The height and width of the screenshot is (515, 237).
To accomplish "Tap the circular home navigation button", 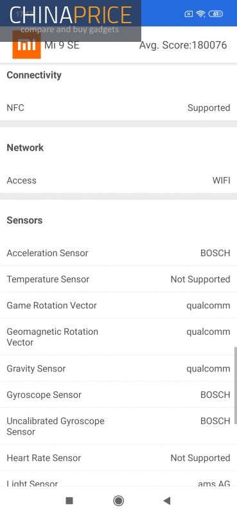I will pos(118,501).
